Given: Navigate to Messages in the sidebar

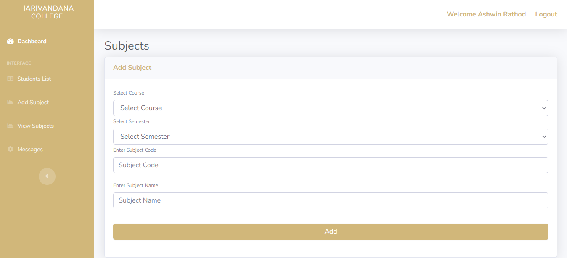Looking at the screenshot, I should [30, 149].
